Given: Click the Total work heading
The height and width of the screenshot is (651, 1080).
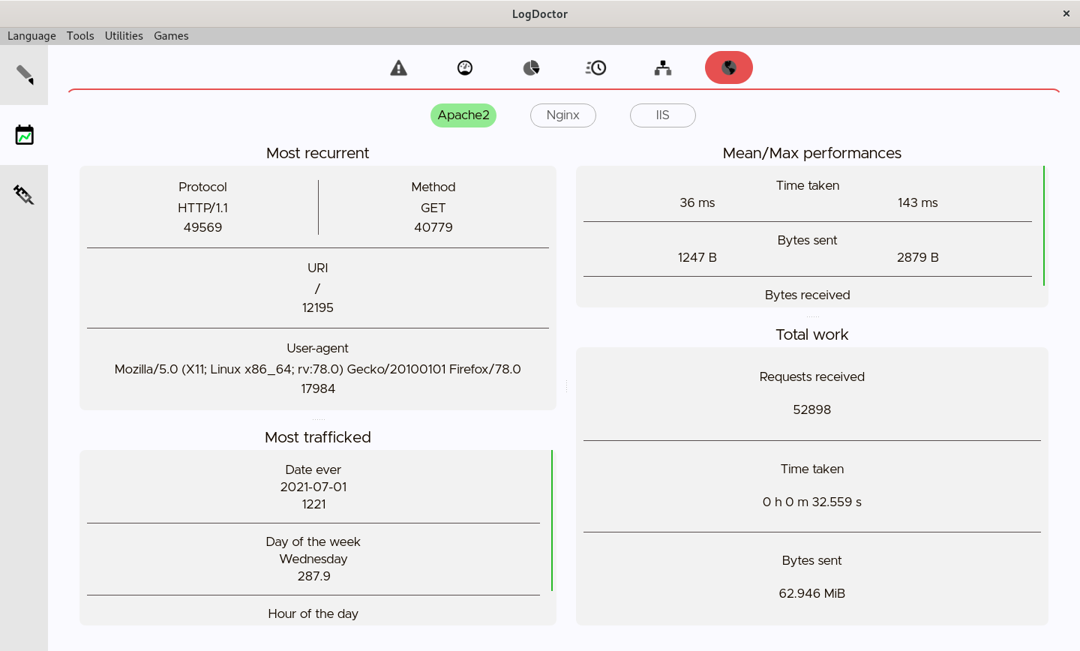Looking at the screenshot, I should pyautogui.click(x=812, y=334).
